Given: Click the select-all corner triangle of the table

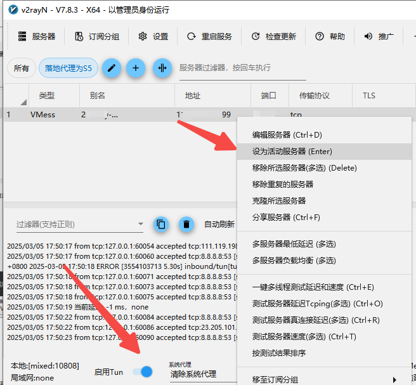Looking at the screenshot, I should click(x=23, y=102).
